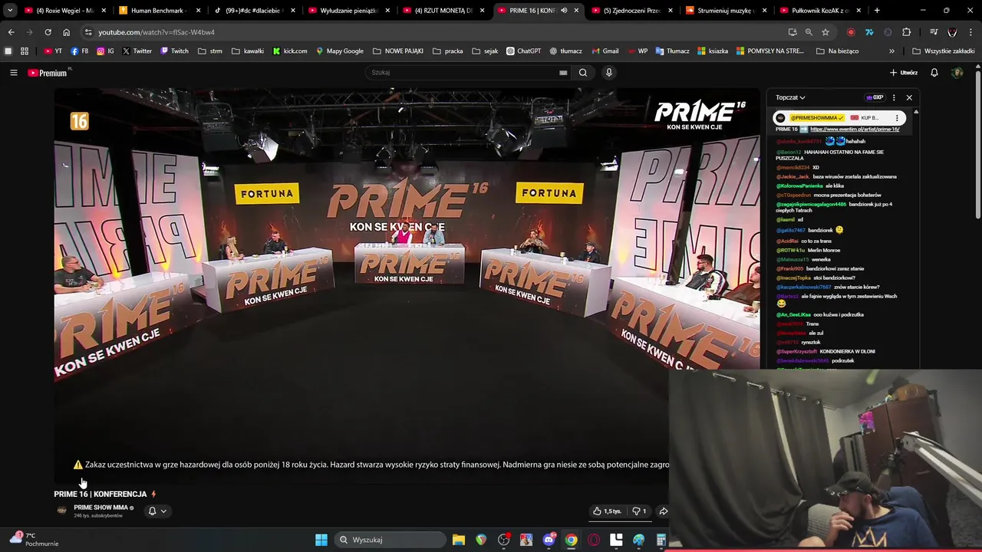Image resolution: width=982 pixels, height=552 pixels.
Task: Click the browser back arrow
Action: (x=11, y=32)
